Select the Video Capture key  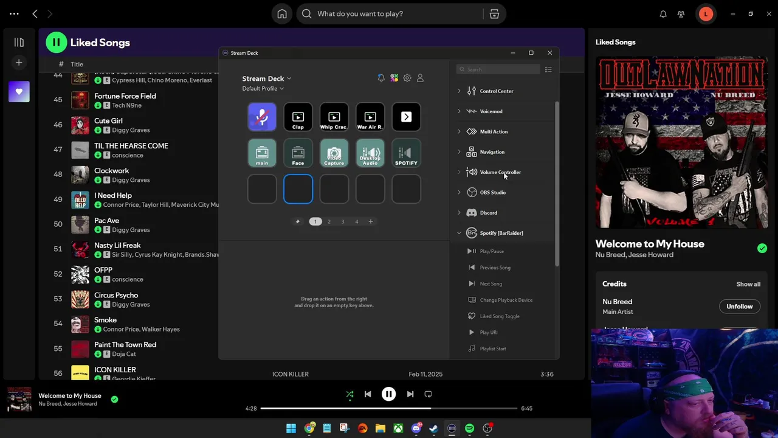click(x=334, y=153)
